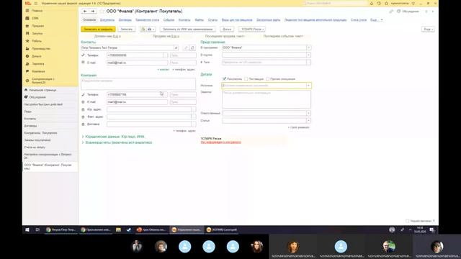Open Обсуждение button at top right

pos(408,12)
